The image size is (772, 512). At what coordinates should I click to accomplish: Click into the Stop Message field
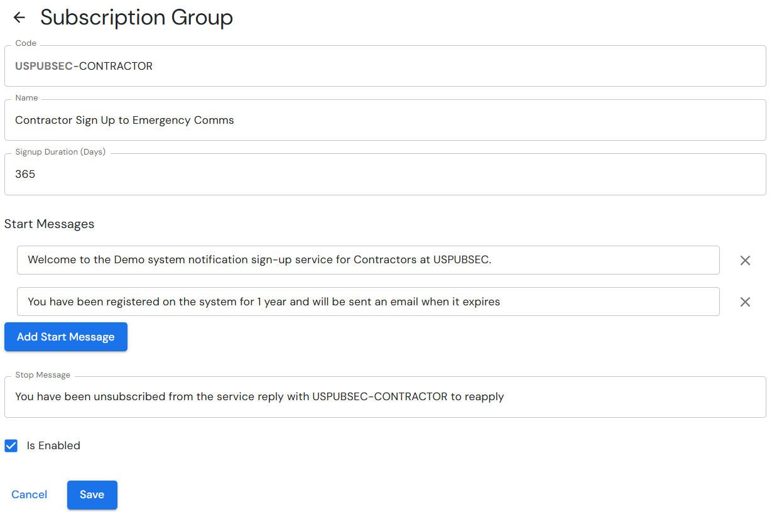385,396
